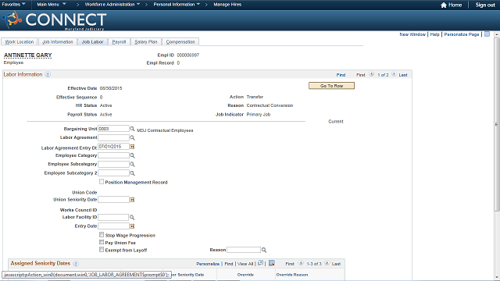Screen dimensions: 500x281
Task: Click Labor Information help icon
Action: (x=48, y=75)
